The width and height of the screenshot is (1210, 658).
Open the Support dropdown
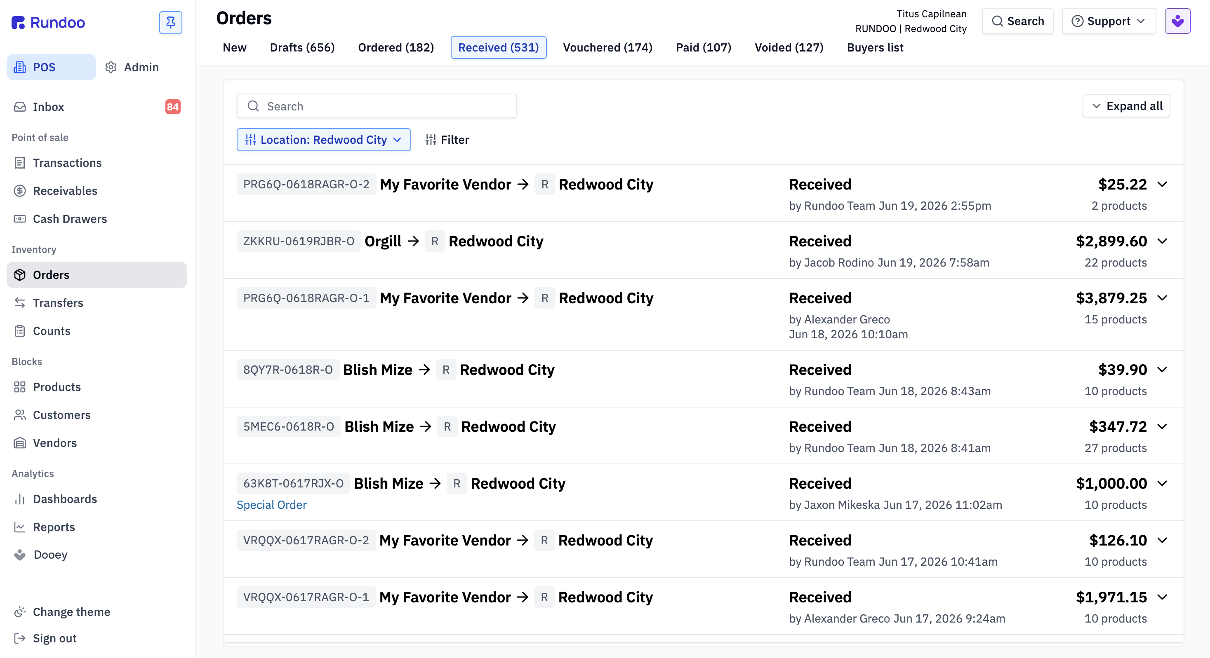click(1109, 21)
